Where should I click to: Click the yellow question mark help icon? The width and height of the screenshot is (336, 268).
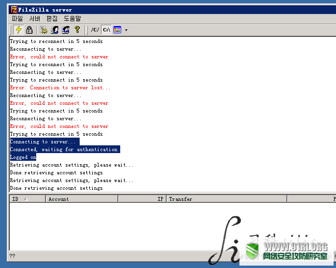77,29
